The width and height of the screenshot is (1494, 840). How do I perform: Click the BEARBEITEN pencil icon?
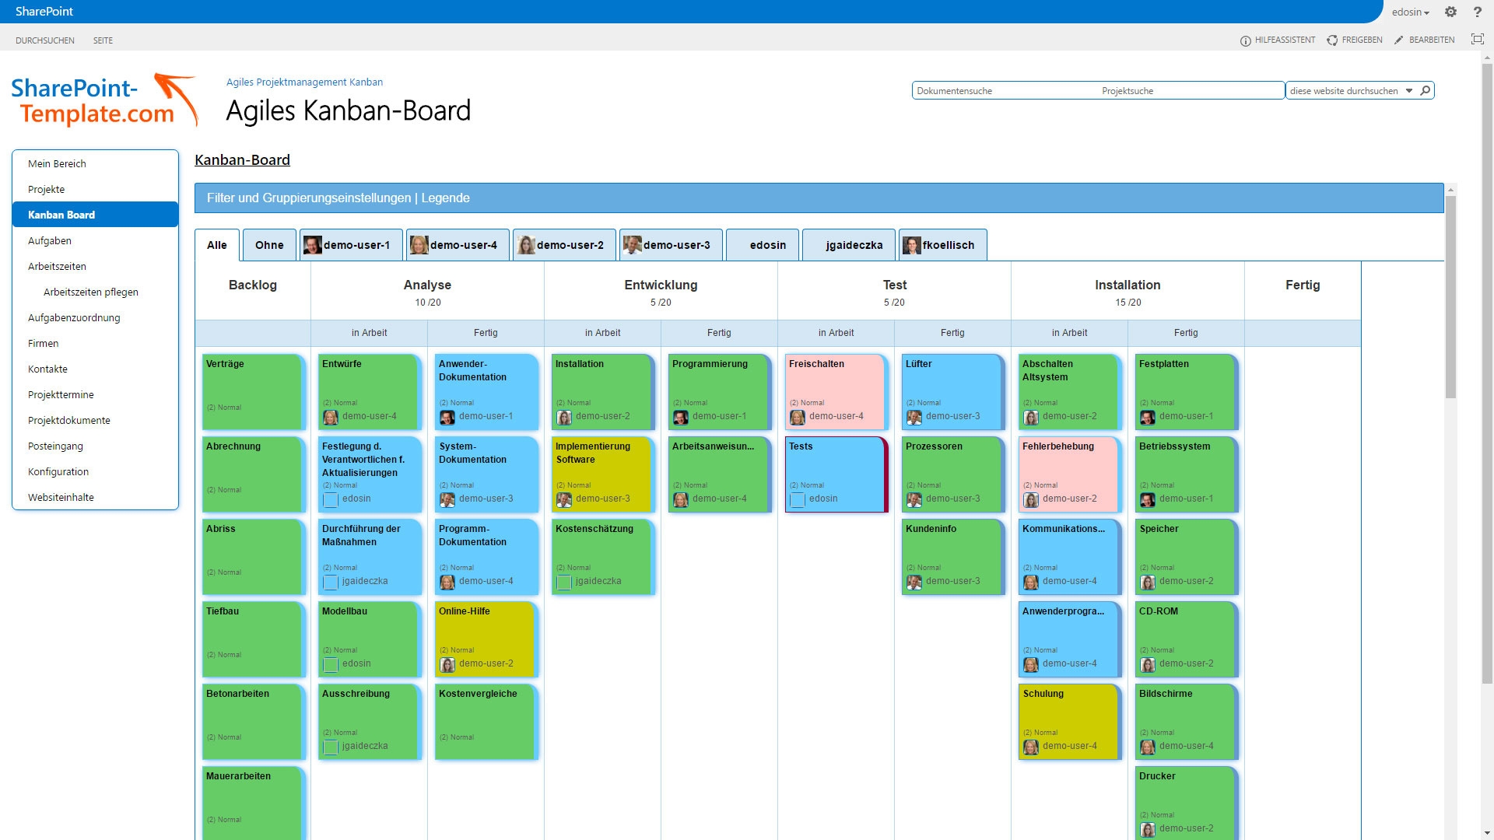pyautogui.click(x=1398, y=40)
